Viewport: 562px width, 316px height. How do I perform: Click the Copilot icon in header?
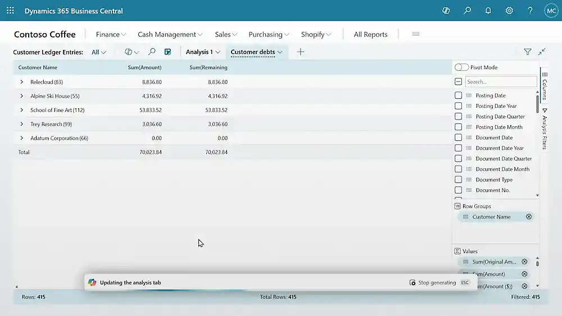pyautogui.click(x=446, y=11)
